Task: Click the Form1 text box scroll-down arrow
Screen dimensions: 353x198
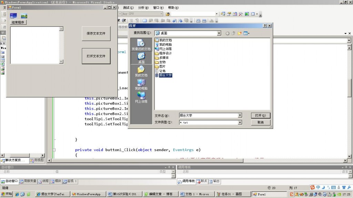Action: (61, 62)
